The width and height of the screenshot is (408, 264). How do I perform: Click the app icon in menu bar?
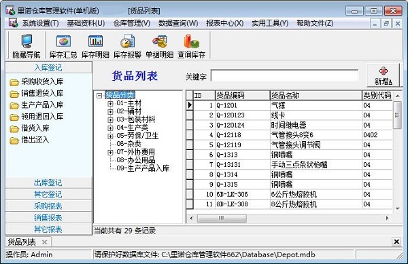[13, 23]
